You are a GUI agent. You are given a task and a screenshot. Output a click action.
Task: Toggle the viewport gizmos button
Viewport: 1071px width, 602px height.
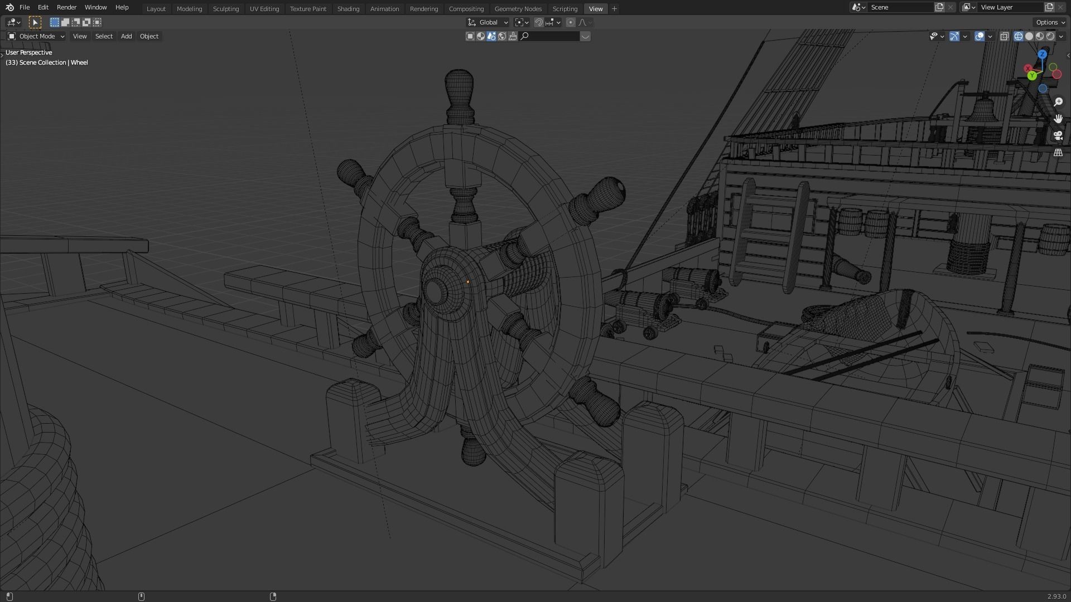(954, 36)
